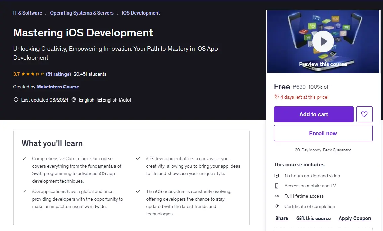Click the Unlocking Creativity subtitle text
Screen dimensions: 383x231
tap(115, 53)
